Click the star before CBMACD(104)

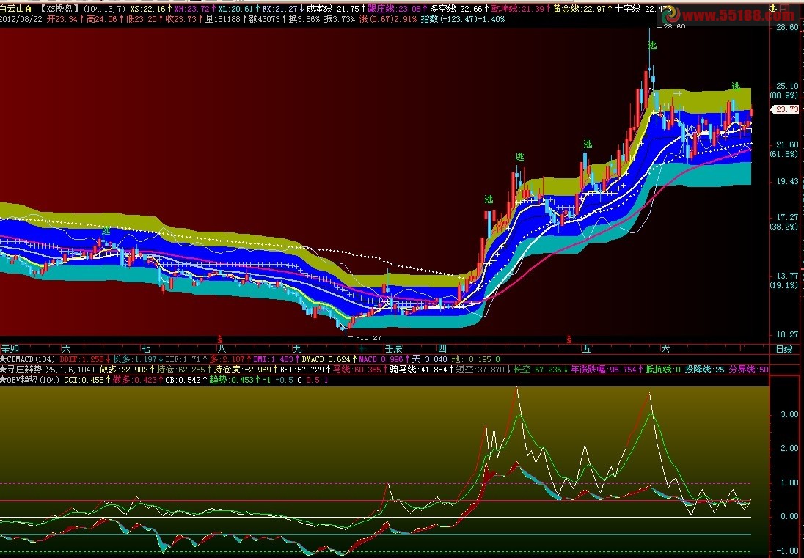3,360
